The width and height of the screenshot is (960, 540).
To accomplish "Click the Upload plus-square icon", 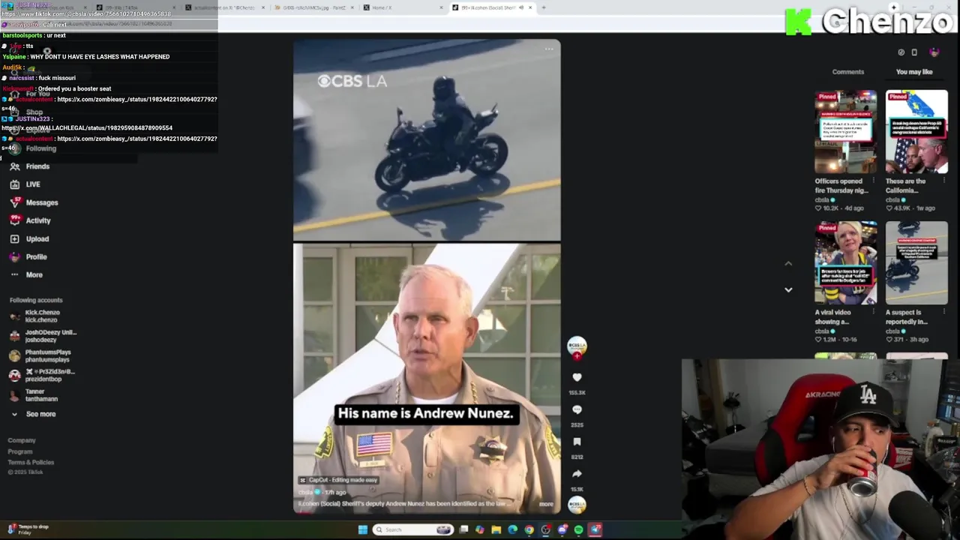I will pos(14,238).
